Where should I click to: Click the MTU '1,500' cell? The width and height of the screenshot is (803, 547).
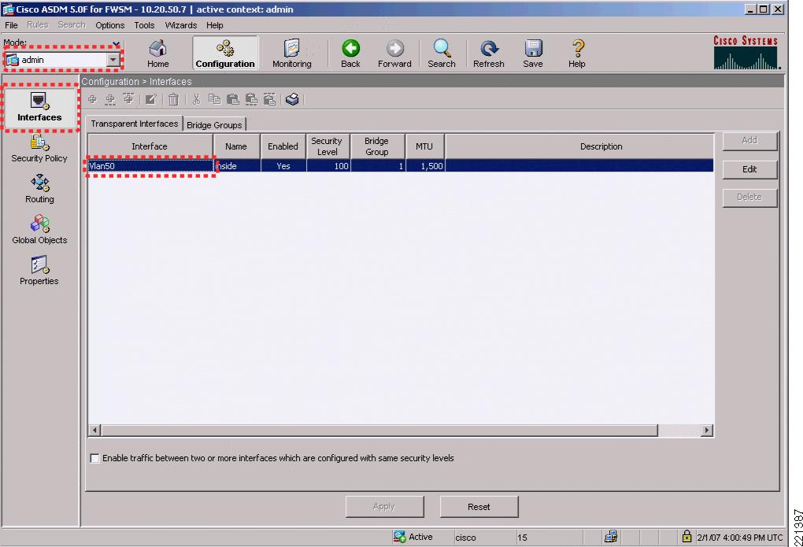point(425,166)
